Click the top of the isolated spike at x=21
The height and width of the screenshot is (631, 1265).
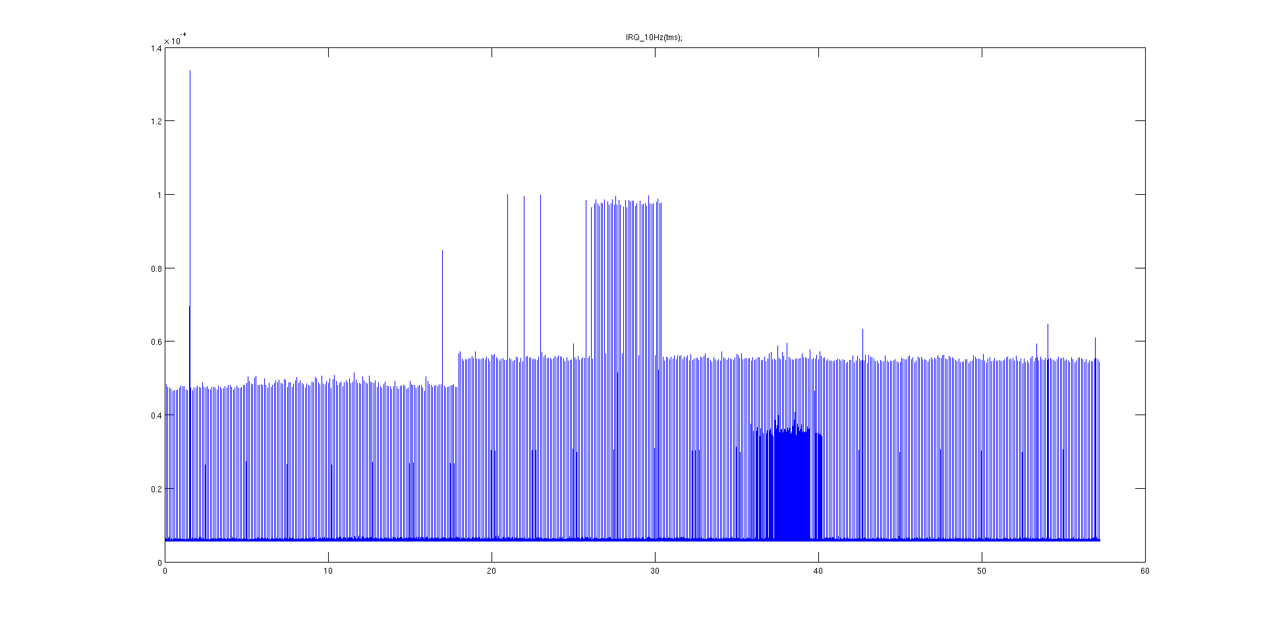(x=507, y=195)
